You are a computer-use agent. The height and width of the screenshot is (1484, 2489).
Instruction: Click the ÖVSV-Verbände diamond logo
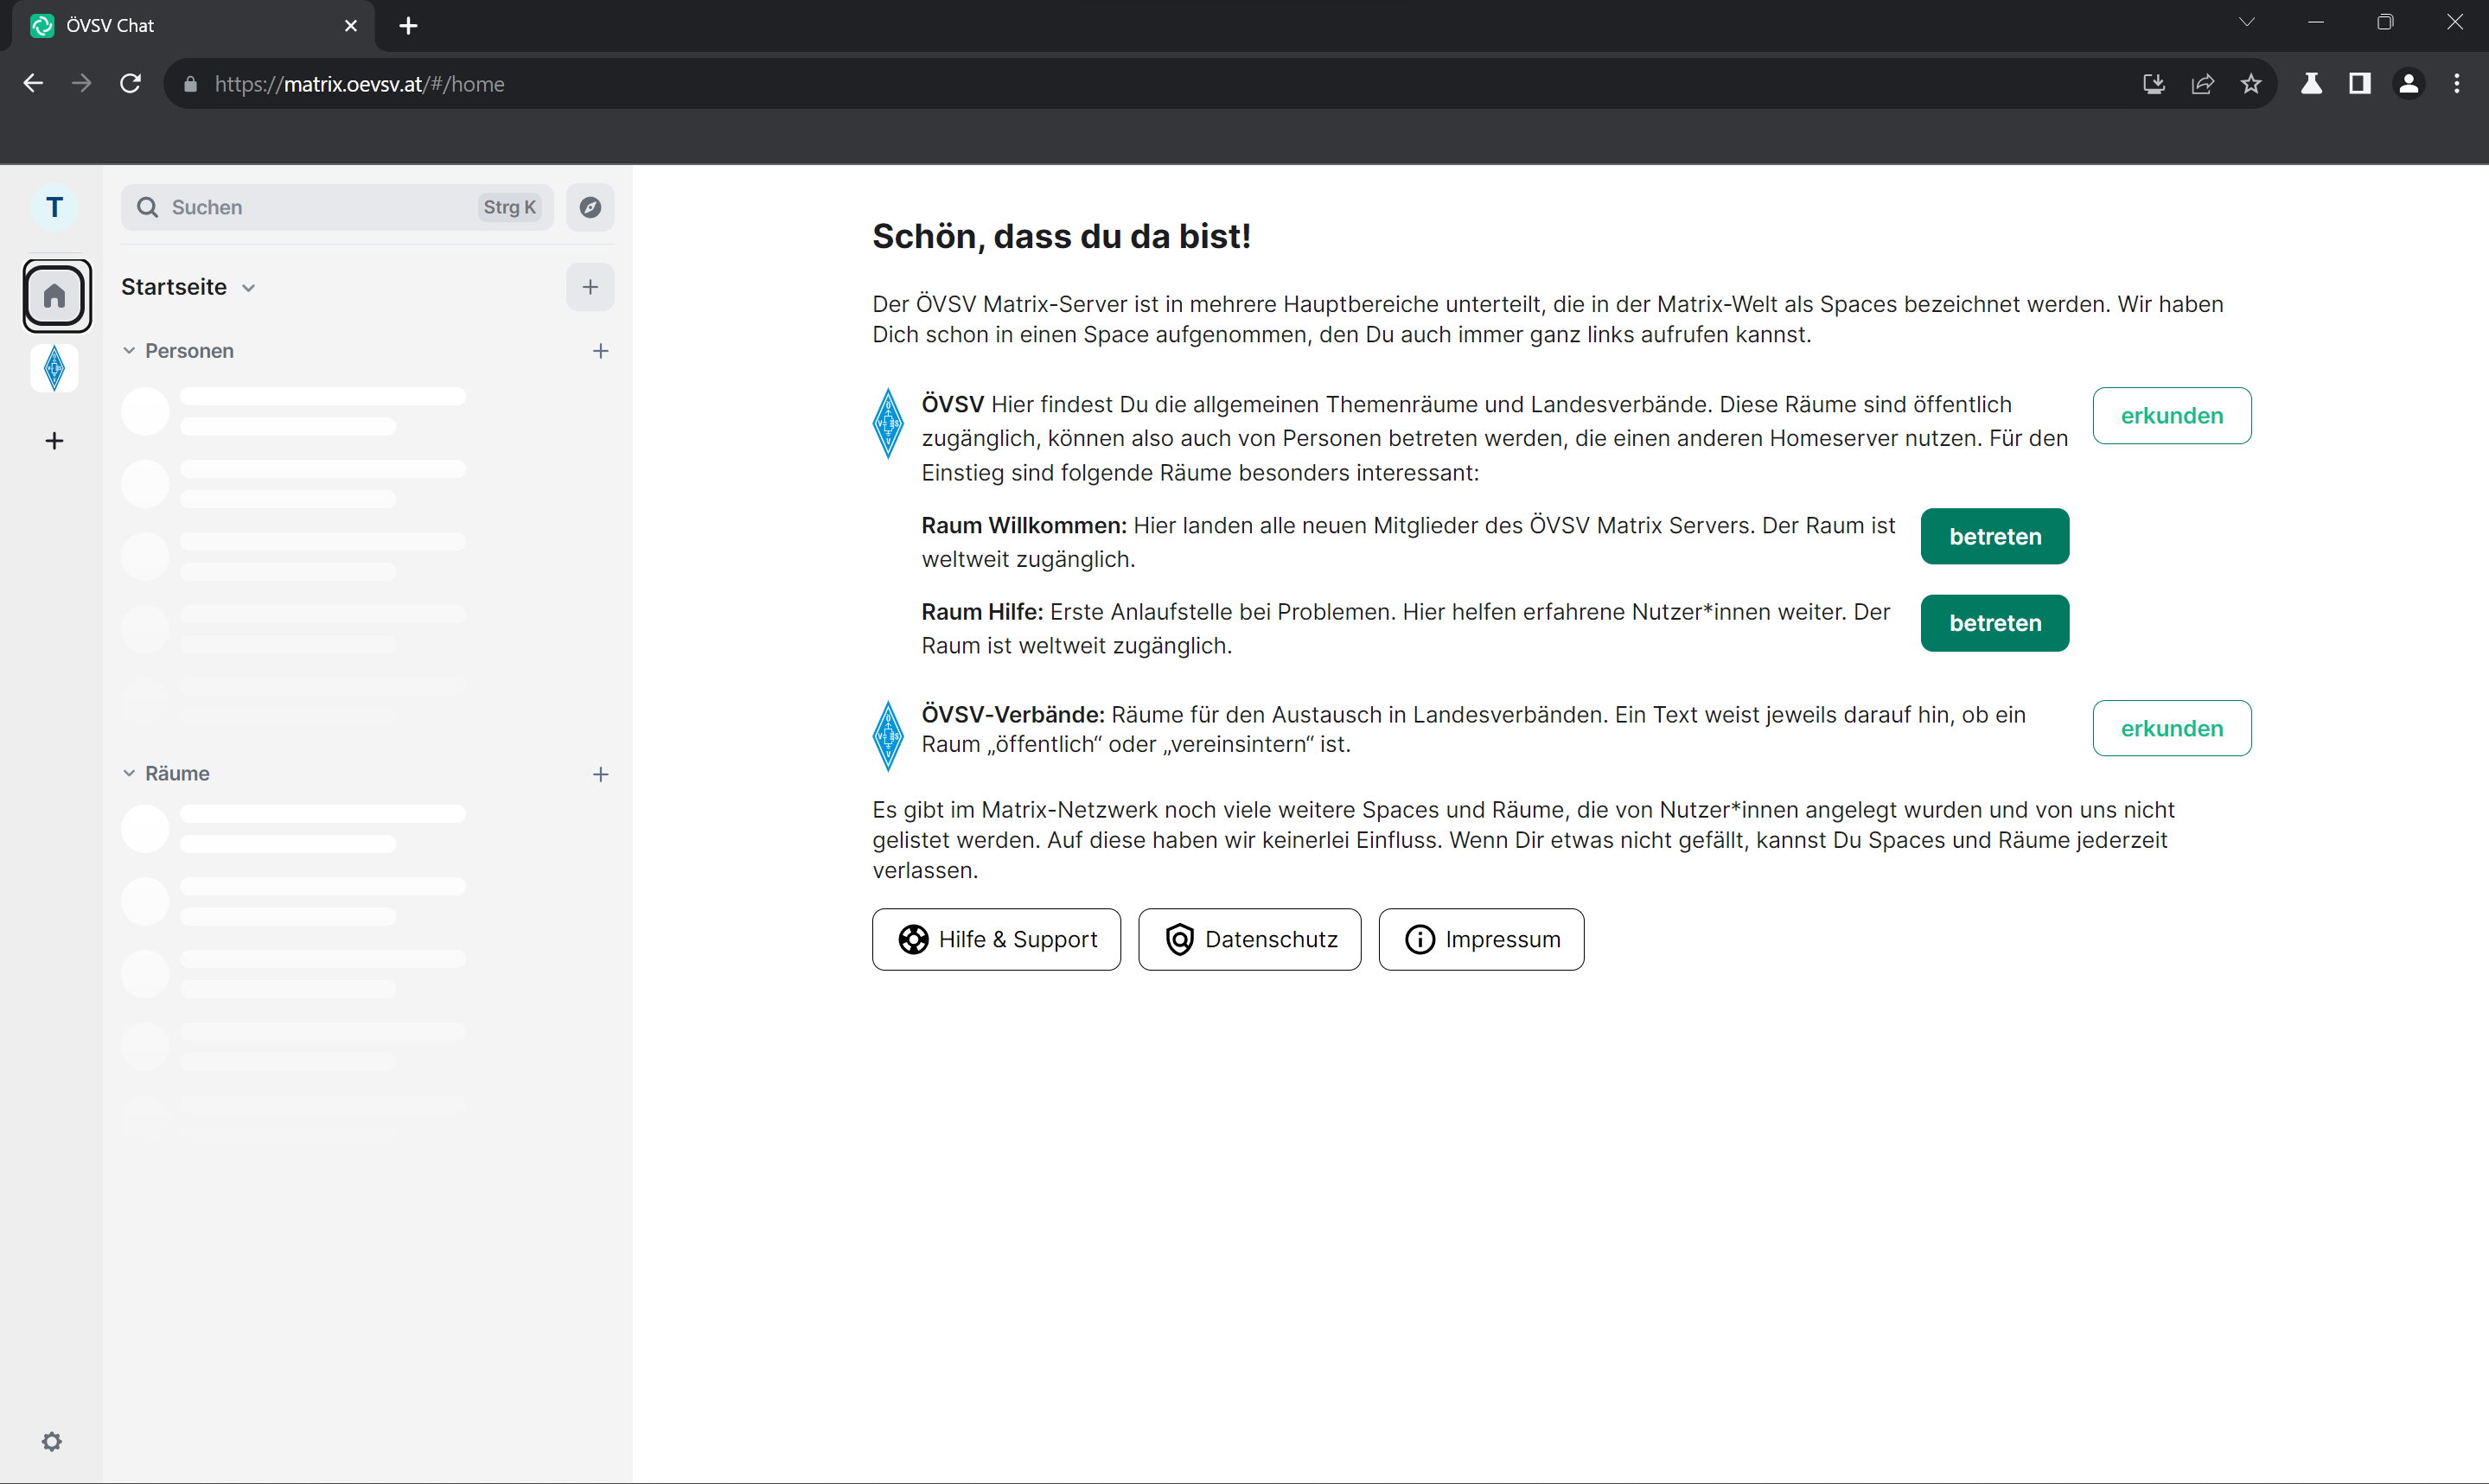(x=888, y=736)
